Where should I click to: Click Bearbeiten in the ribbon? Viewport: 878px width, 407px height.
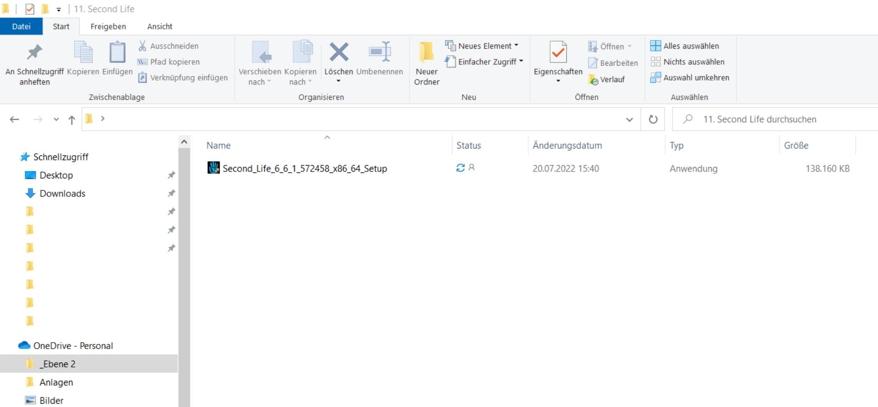[x=613, y=63]
